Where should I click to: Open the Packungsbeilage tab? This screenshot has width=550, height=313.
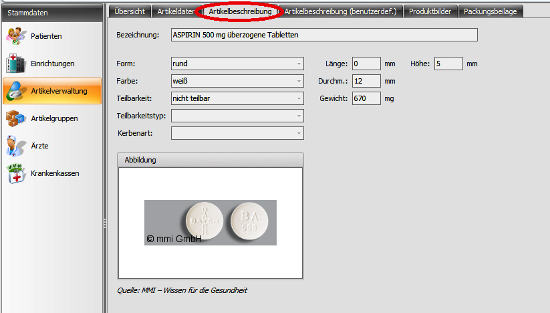[x=490, y=11]
